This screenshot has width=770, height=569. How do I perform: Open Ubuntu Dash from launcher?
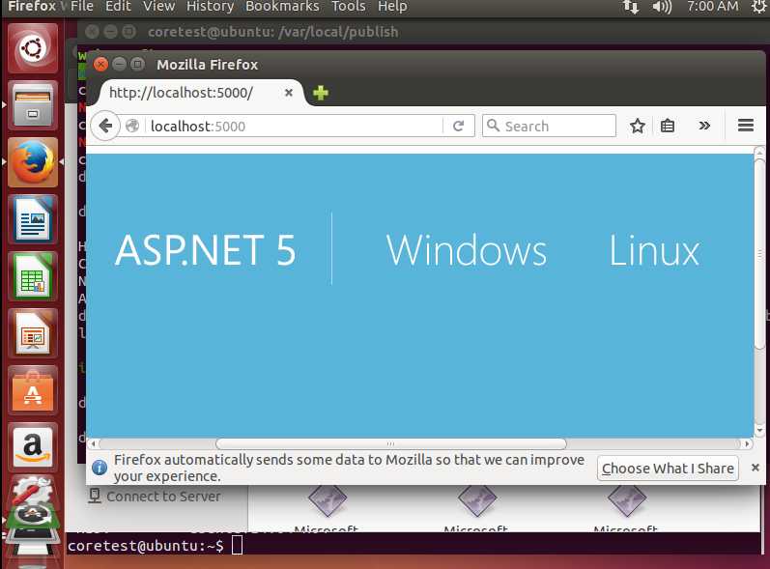(33, 48)
